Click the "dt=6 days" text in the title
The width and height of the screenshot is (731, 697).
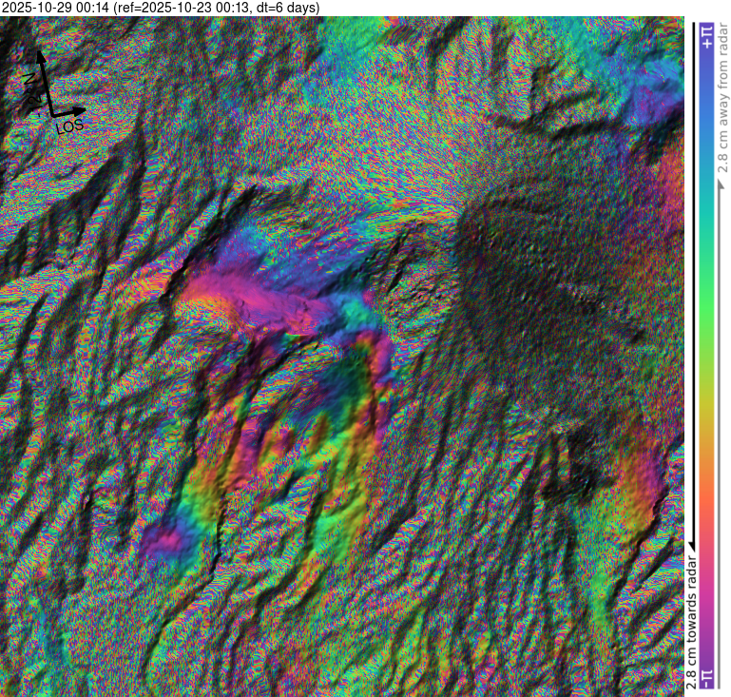point(285,8)
